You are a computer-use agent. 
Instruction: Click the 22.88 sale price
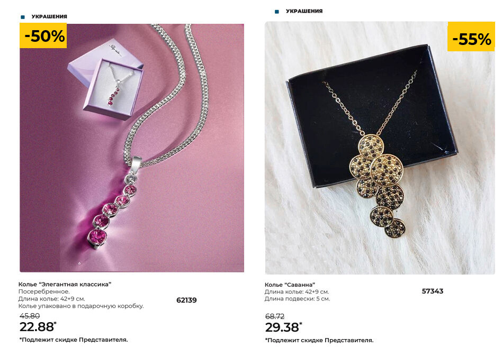(38, 327)
